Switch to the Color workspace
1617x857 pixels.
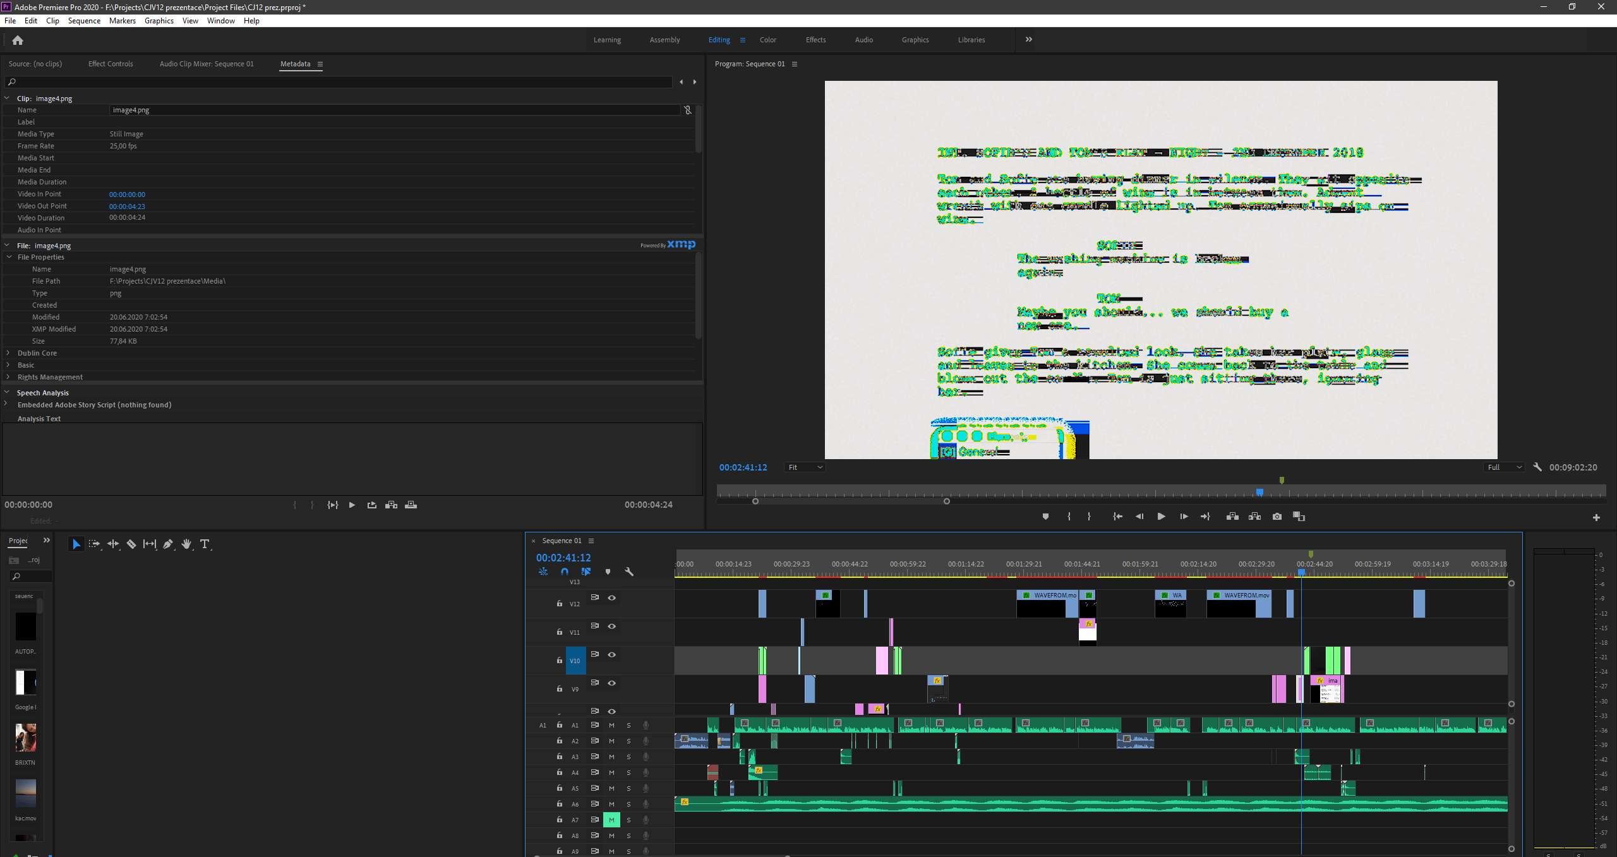(767, 40)
